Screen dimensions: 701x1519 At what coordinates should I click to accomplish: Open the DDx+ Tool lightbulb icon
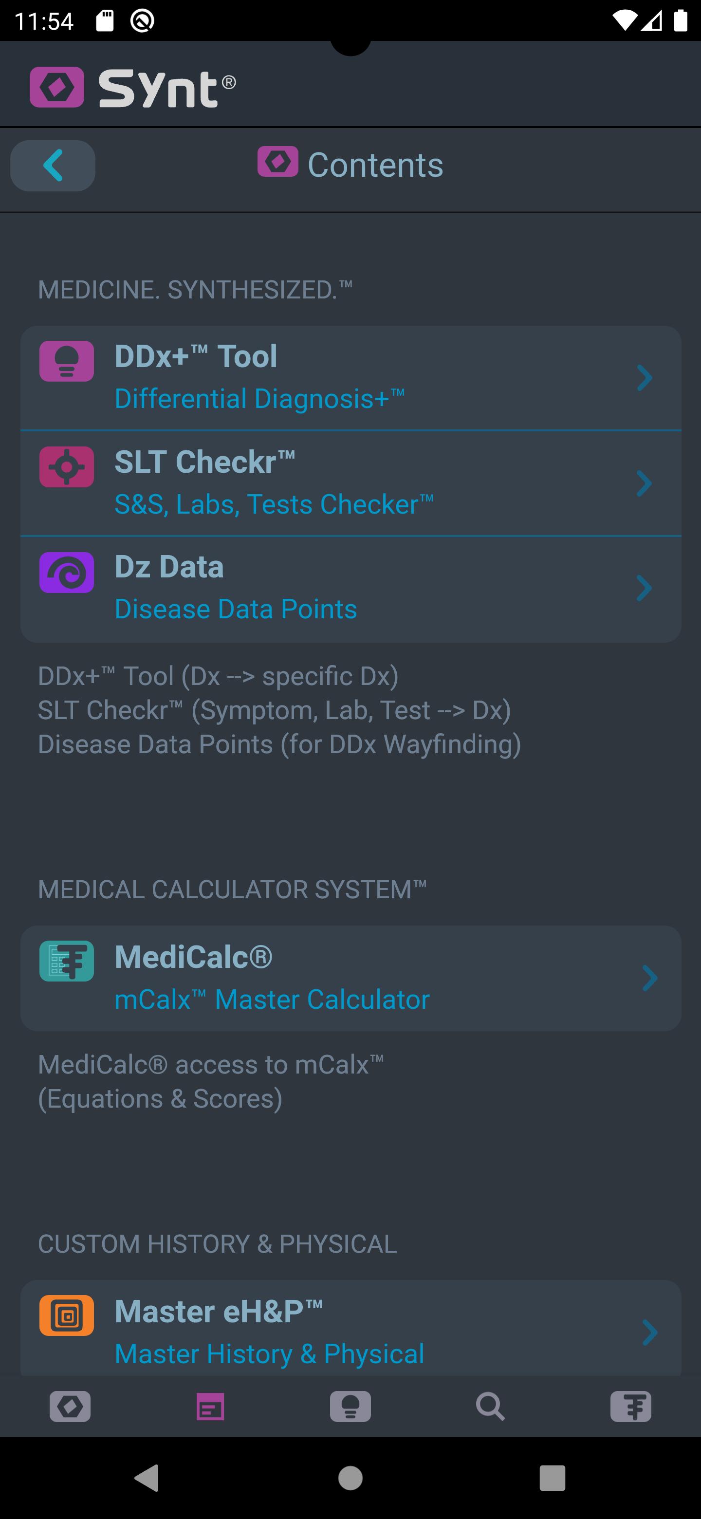[67, 361]
